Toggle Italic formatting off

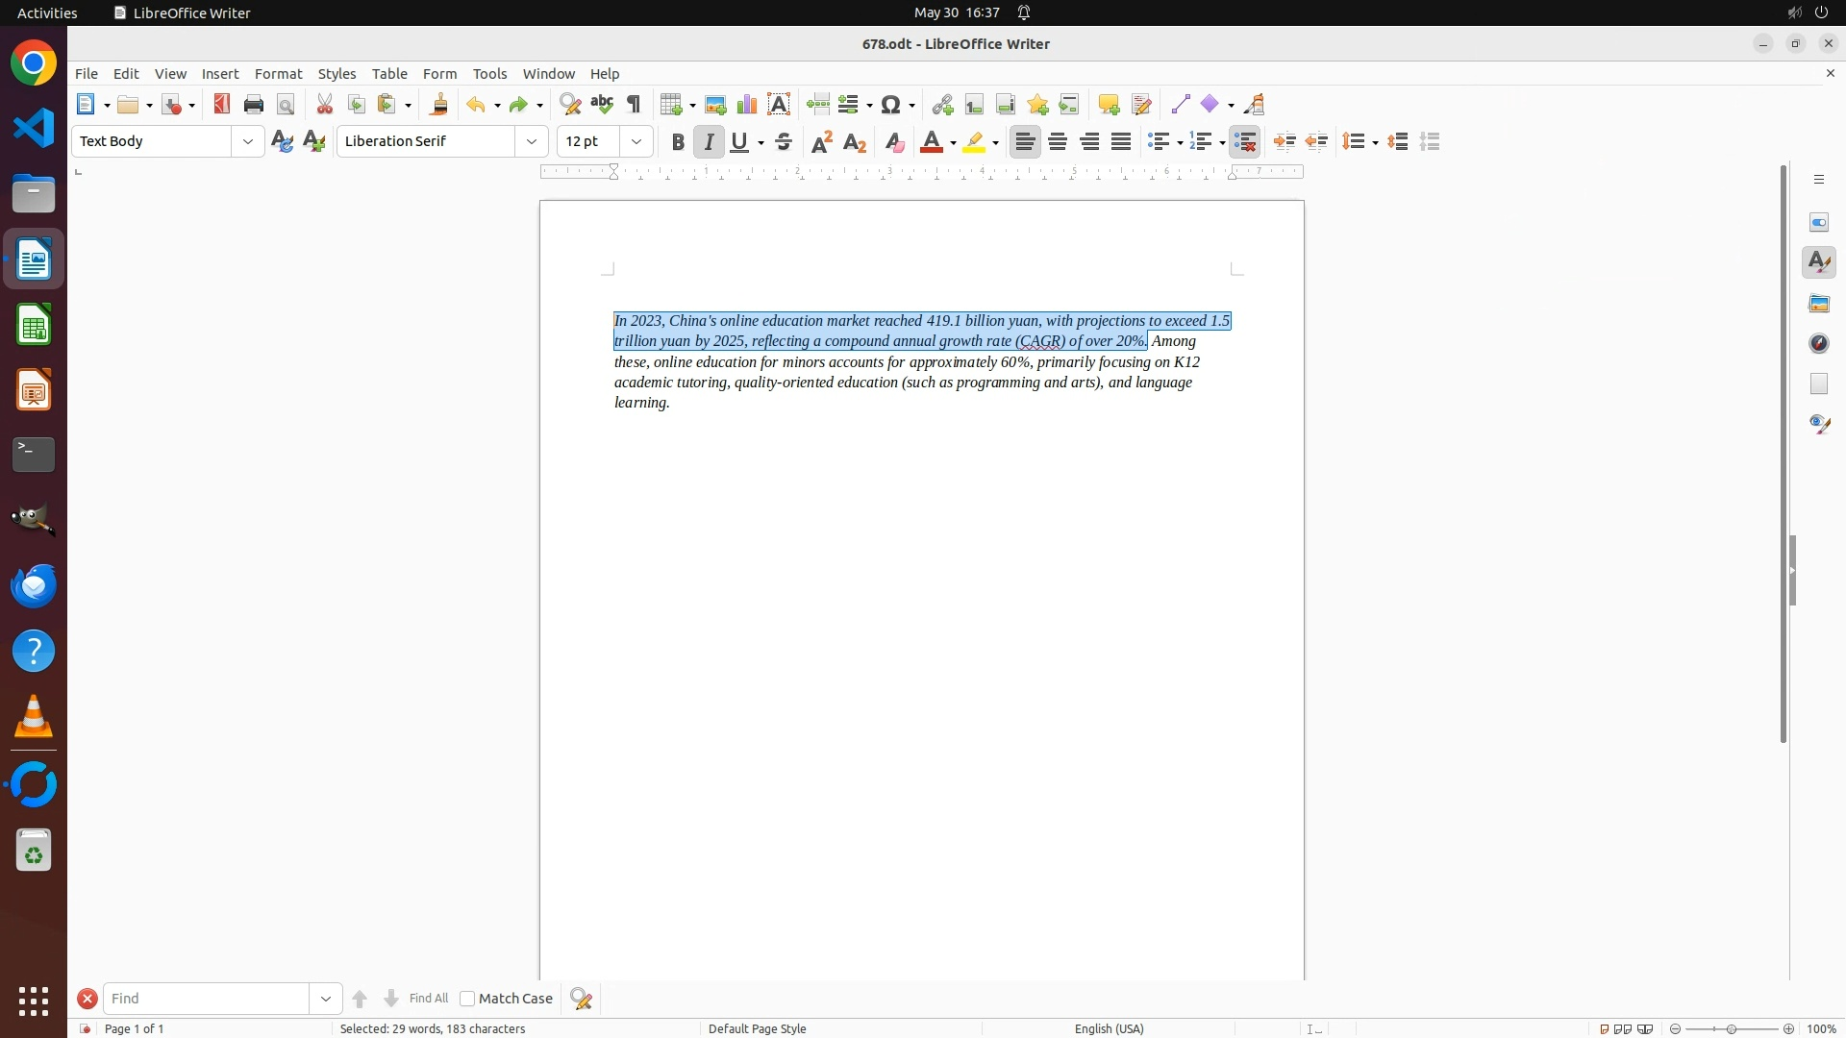[709, 142]
